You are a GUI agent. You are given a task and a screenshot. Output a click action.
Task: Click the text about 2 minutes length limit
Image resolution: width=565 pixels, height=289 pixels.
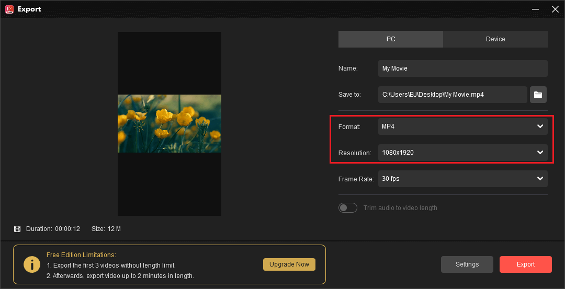120,276
